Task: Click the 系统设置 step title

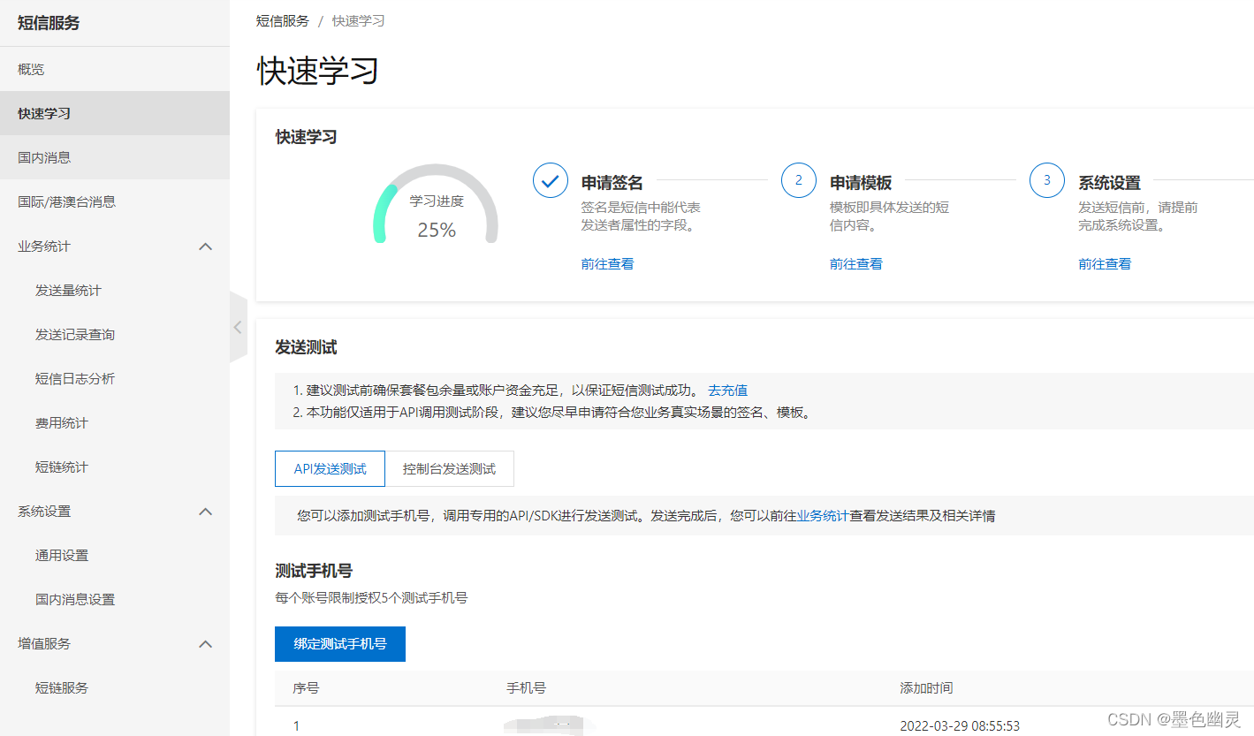Action: 1109,183
